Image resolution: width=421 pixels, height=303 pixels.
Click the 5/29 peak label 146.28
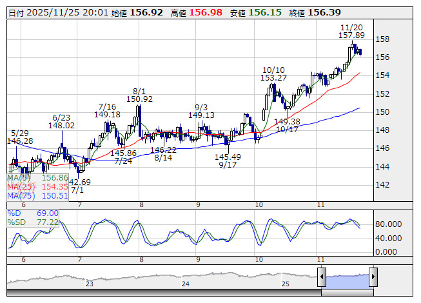[x=20, y=141]
